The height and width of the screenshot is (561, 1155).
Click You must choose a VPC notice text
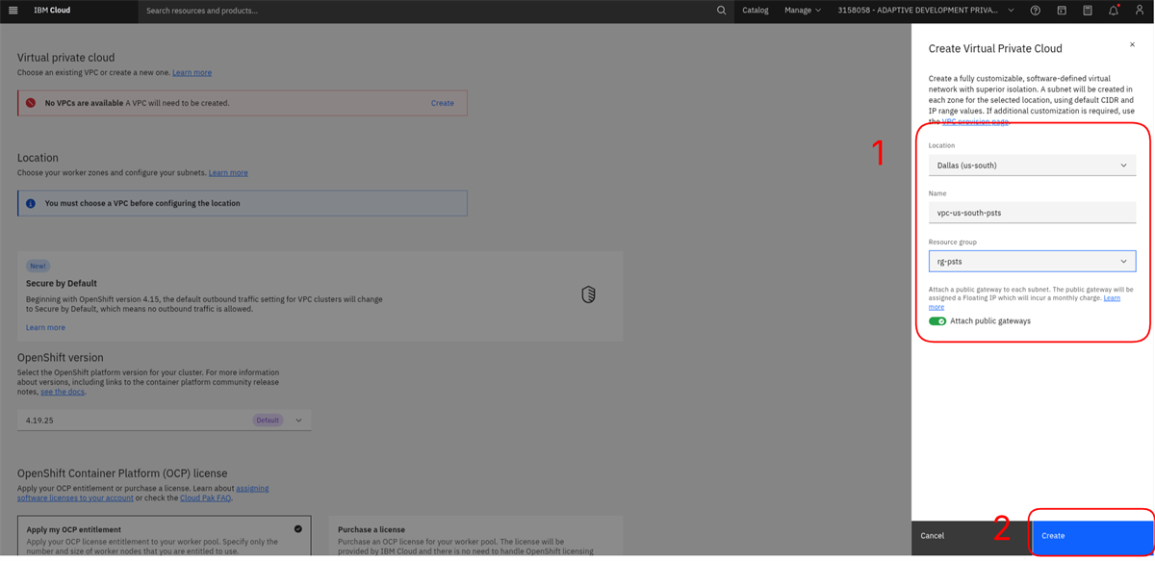142,203
